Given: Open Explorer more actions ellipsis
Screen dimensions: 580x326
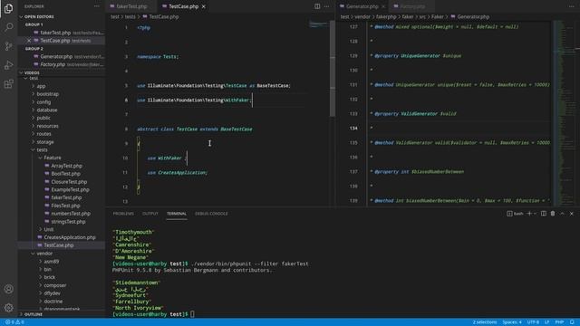Looking at the screenshot, I should pos(97,6).
